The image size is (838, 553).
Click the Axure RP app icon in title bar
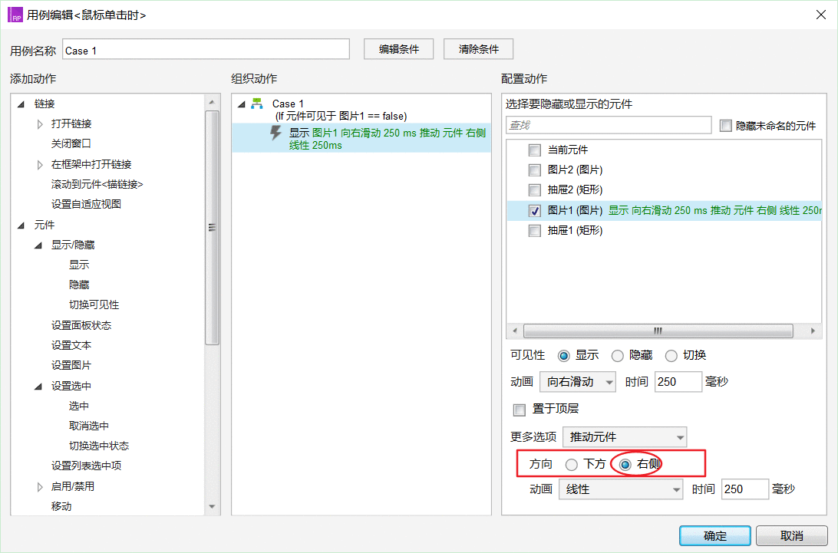click(15, 15)
